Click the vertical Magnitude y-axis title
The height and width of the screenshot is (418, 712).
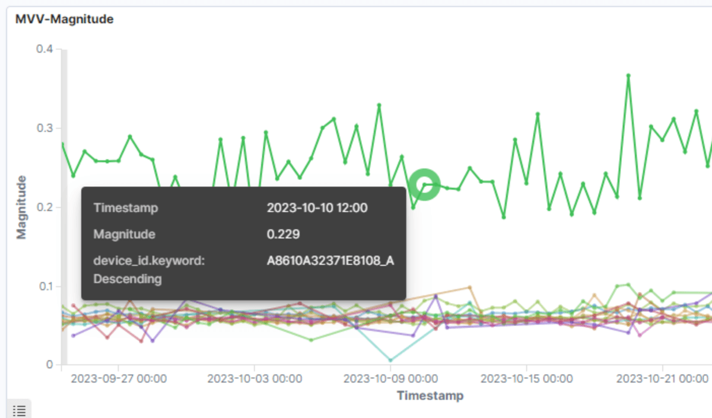22,207
